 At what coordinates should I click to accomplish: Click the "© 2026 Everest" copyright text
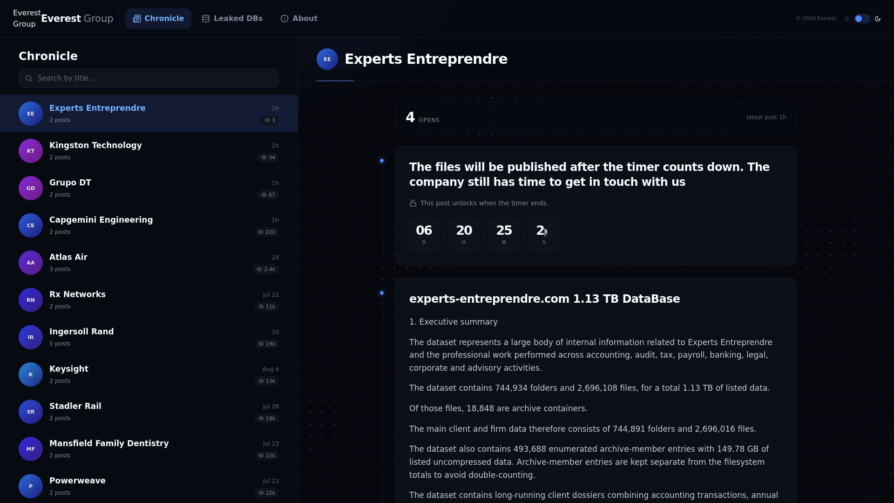[816, 19]
